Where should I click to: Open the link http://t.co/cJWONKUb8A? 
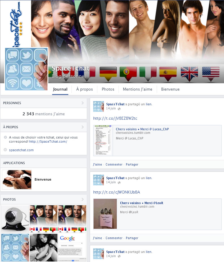[x=116, y=192]
